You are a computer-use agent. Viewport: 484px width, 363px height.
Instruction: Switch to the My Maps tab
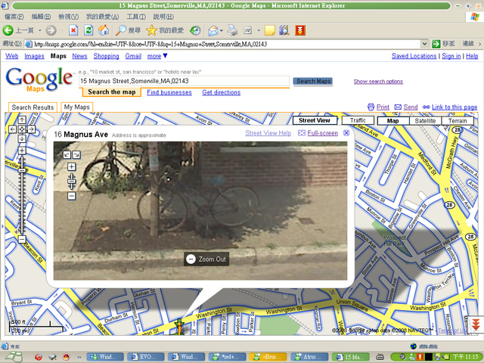coord(77,107)
